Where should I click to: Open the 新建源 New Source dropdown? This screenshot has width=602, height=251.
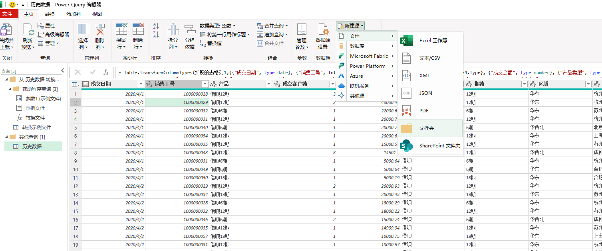pos(350,26)
